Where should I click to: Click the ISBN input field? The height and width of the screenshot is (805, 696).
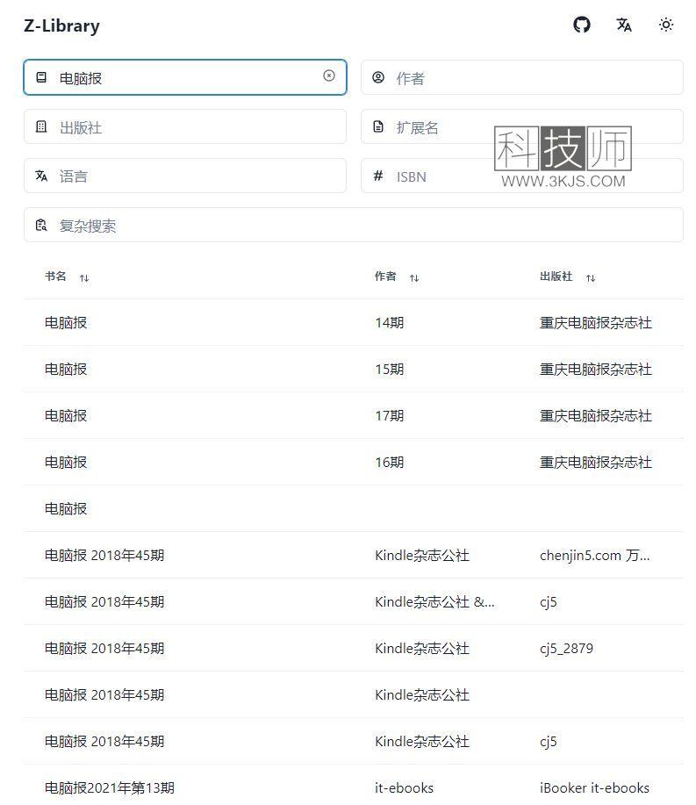(x=522, y=176)
